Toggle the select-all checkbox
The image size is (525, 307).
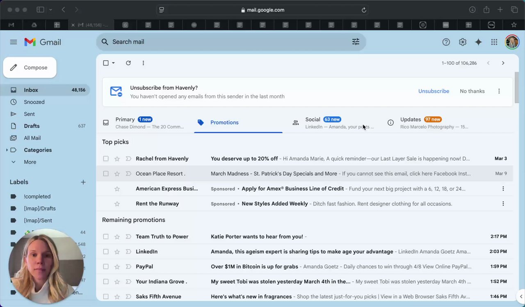click(x=106, y=63)
